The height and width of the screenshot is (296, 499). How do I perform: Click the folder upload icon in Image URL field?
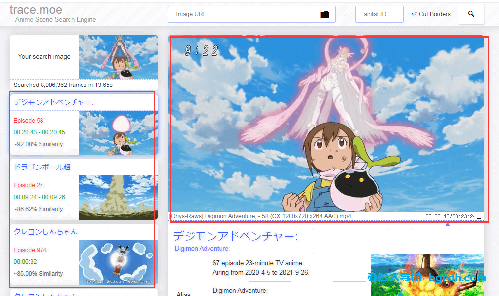tap(325, 14)
